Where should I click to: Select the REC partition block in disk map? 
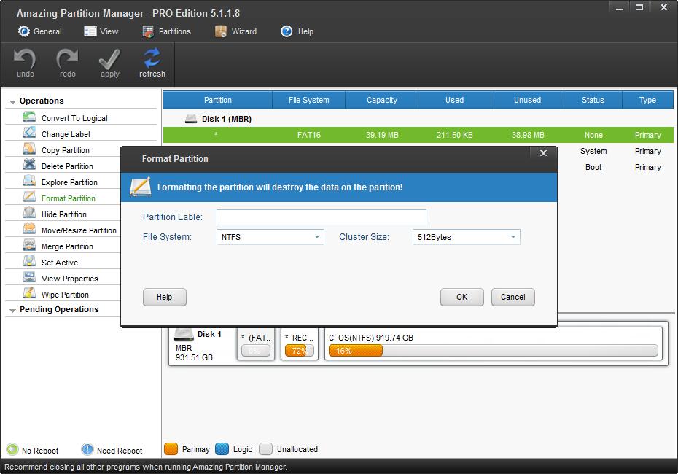tap(300, 343)
